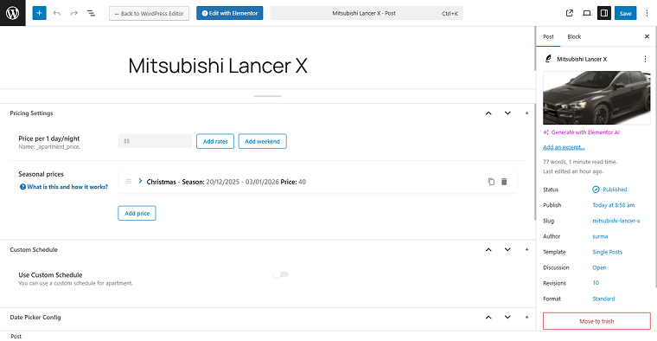Viewport: 657px width, 341px height.
Task: Open command palette for Mitsubishi Lancer X post
Action: coord(367,14)
